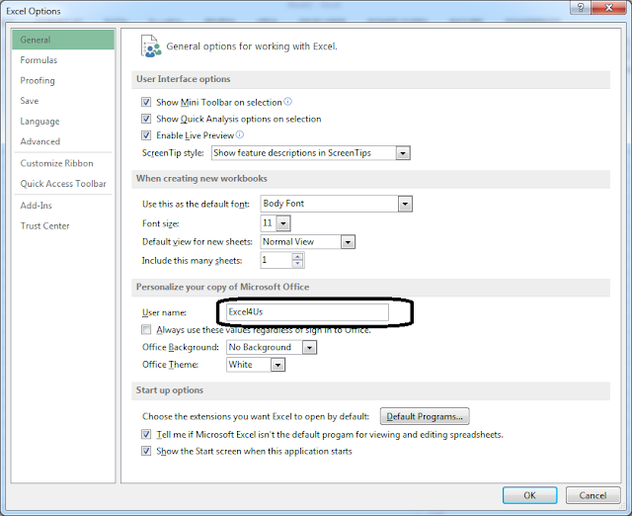The height and width of the screenshot is (516, 632).
Task: Click the Mini Toolbar info icon
Action: [287, 101]
